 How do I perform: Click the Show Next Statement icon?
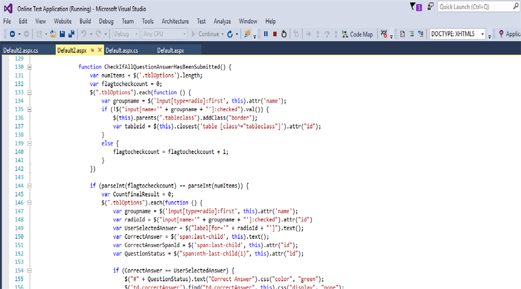[x=308, y=34]
